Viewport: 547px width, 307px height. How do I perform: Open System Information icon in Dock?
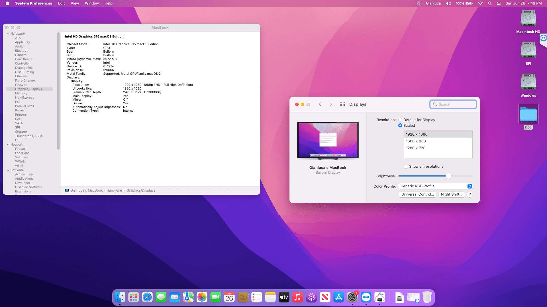[x=380, y=297]
